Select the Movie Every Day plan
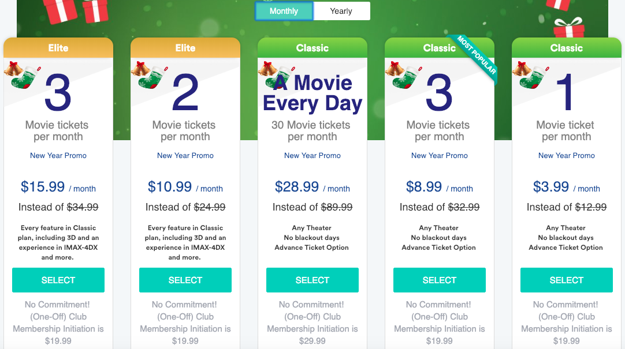The image size is (625, 349). point(312,280)
